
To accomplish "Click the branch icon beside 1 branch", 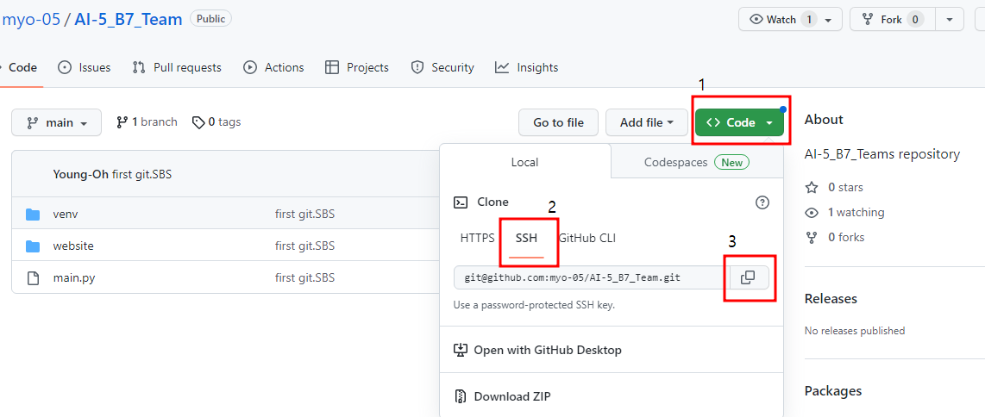I will click(122, 122).
